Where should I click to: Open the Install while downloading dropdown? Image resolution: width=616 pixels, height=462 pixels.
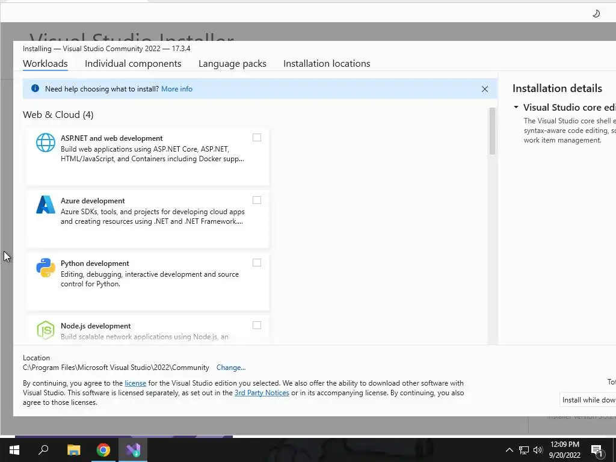click(x=588, y=400)
